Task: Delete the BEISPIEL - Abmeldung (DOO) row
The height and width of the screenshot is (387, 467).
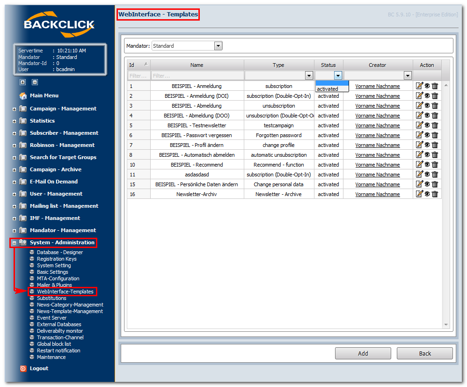Action: click(x=435, y=115)
